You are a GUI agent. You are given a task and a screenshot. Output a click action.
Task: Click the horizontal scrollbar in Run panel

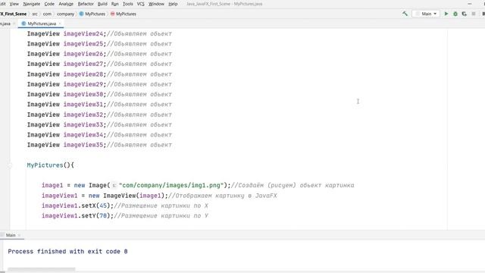point(41,269)
